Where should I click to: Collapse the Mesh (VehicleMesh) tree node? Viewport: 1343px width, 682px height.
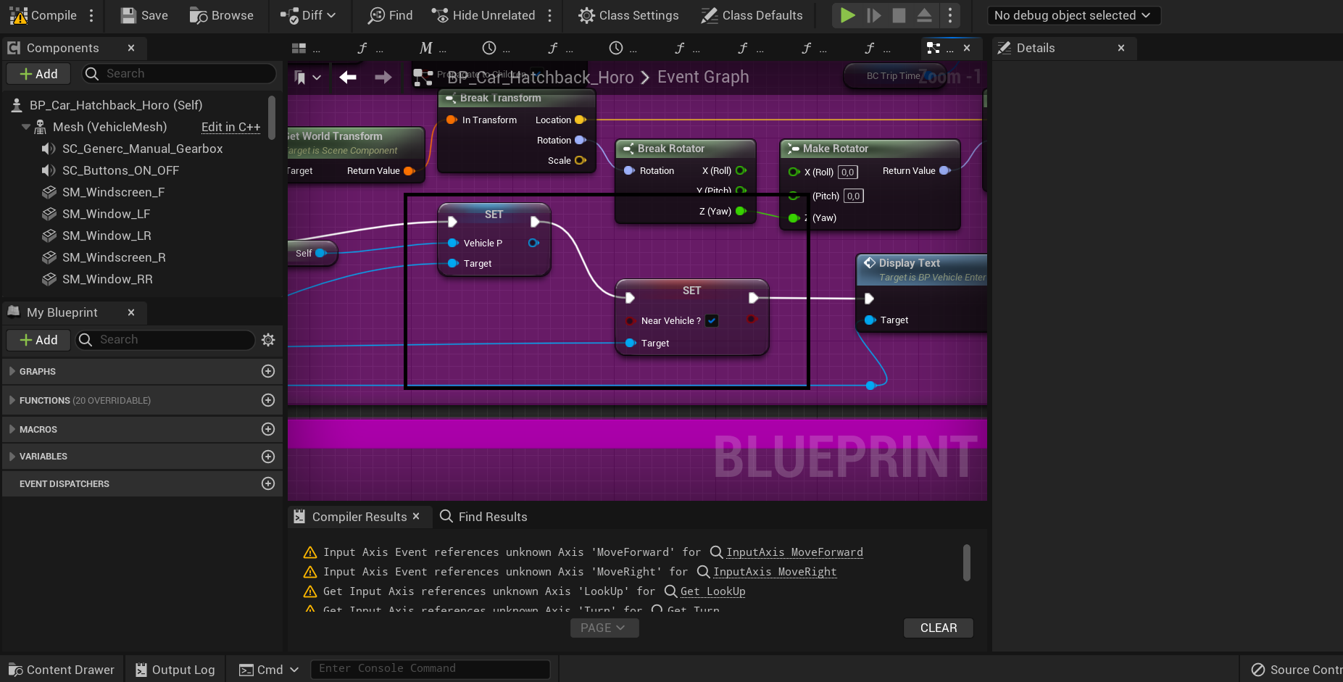coord(26,127)
